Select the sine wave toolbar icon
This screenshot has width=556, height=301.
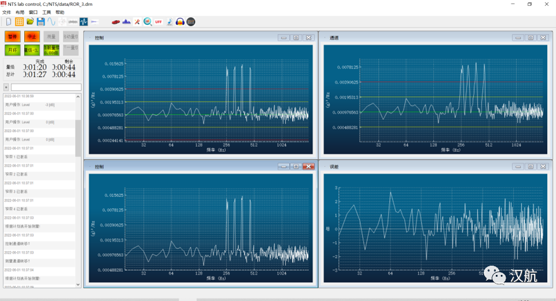52,21
